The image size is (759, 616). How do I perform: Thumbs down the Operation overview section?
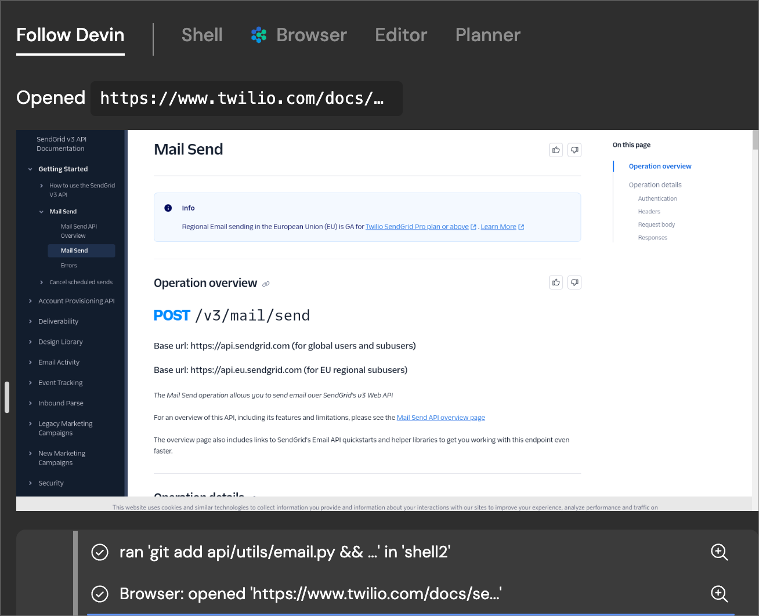point(574,282)
